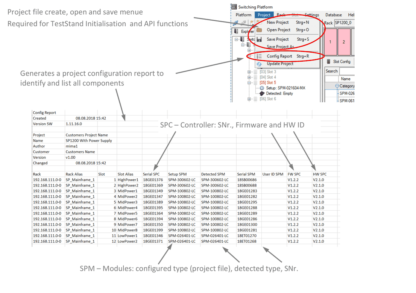Collapse the second-level rack node in tree

coord(243,45)
